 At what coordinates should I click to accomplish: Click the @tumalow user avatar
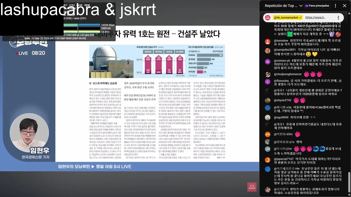coord(268,42)
